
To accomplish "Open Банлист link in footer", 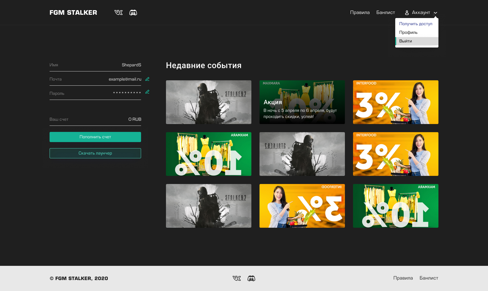I will pos(429,278).
